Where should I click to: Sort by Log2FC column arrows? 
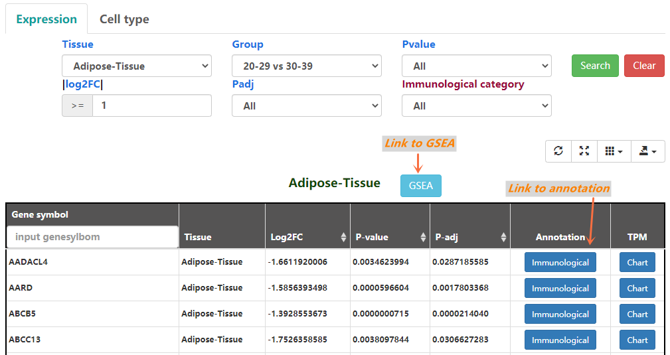[x=343, y=237]
